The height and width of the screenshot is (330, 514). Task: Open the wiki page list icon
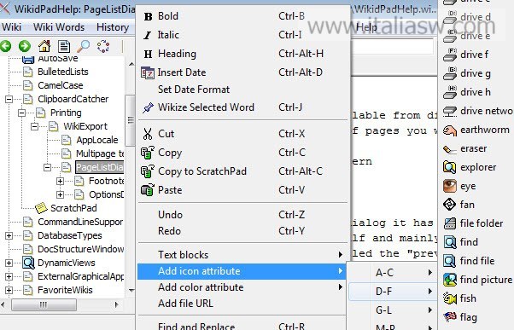pyautogui.click(x=64, y=47)
